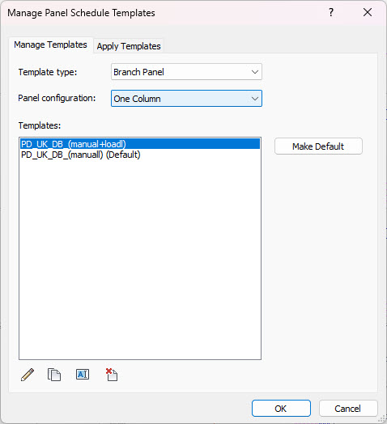Click the pencil Edit template icon
This screenshot has width=387, height=424.
pyautogui.click(x=28, y=375)
